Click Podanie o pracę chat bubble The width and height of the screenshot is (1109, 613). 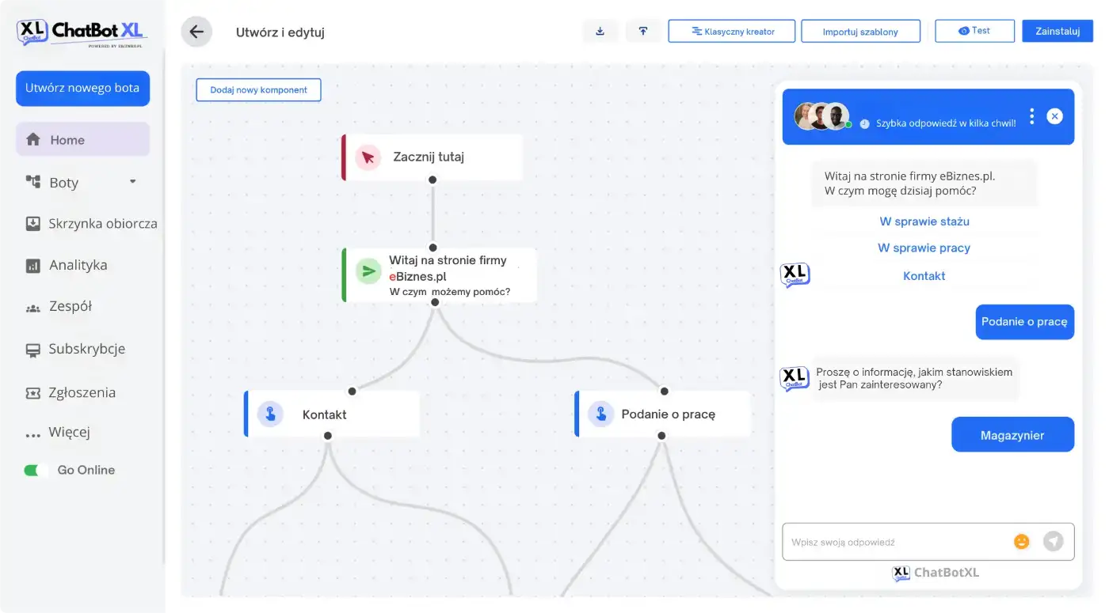tap(1024, 322)
